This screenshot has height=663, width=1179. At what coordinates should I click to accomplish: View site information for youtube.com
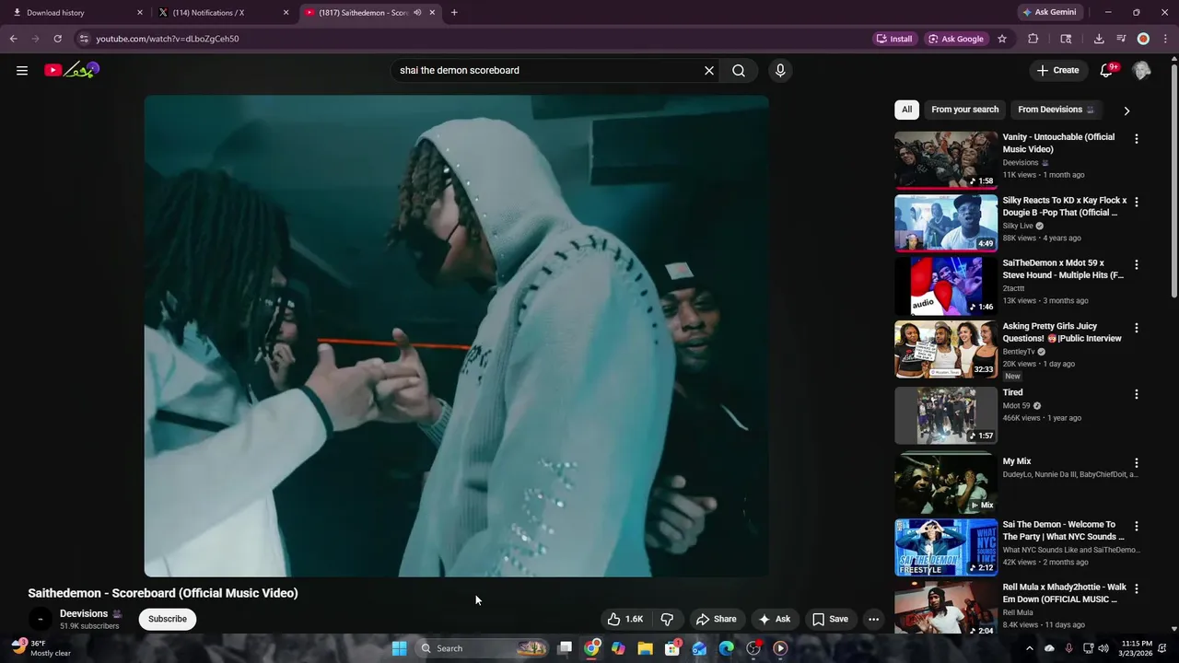[x=84, y=39]
